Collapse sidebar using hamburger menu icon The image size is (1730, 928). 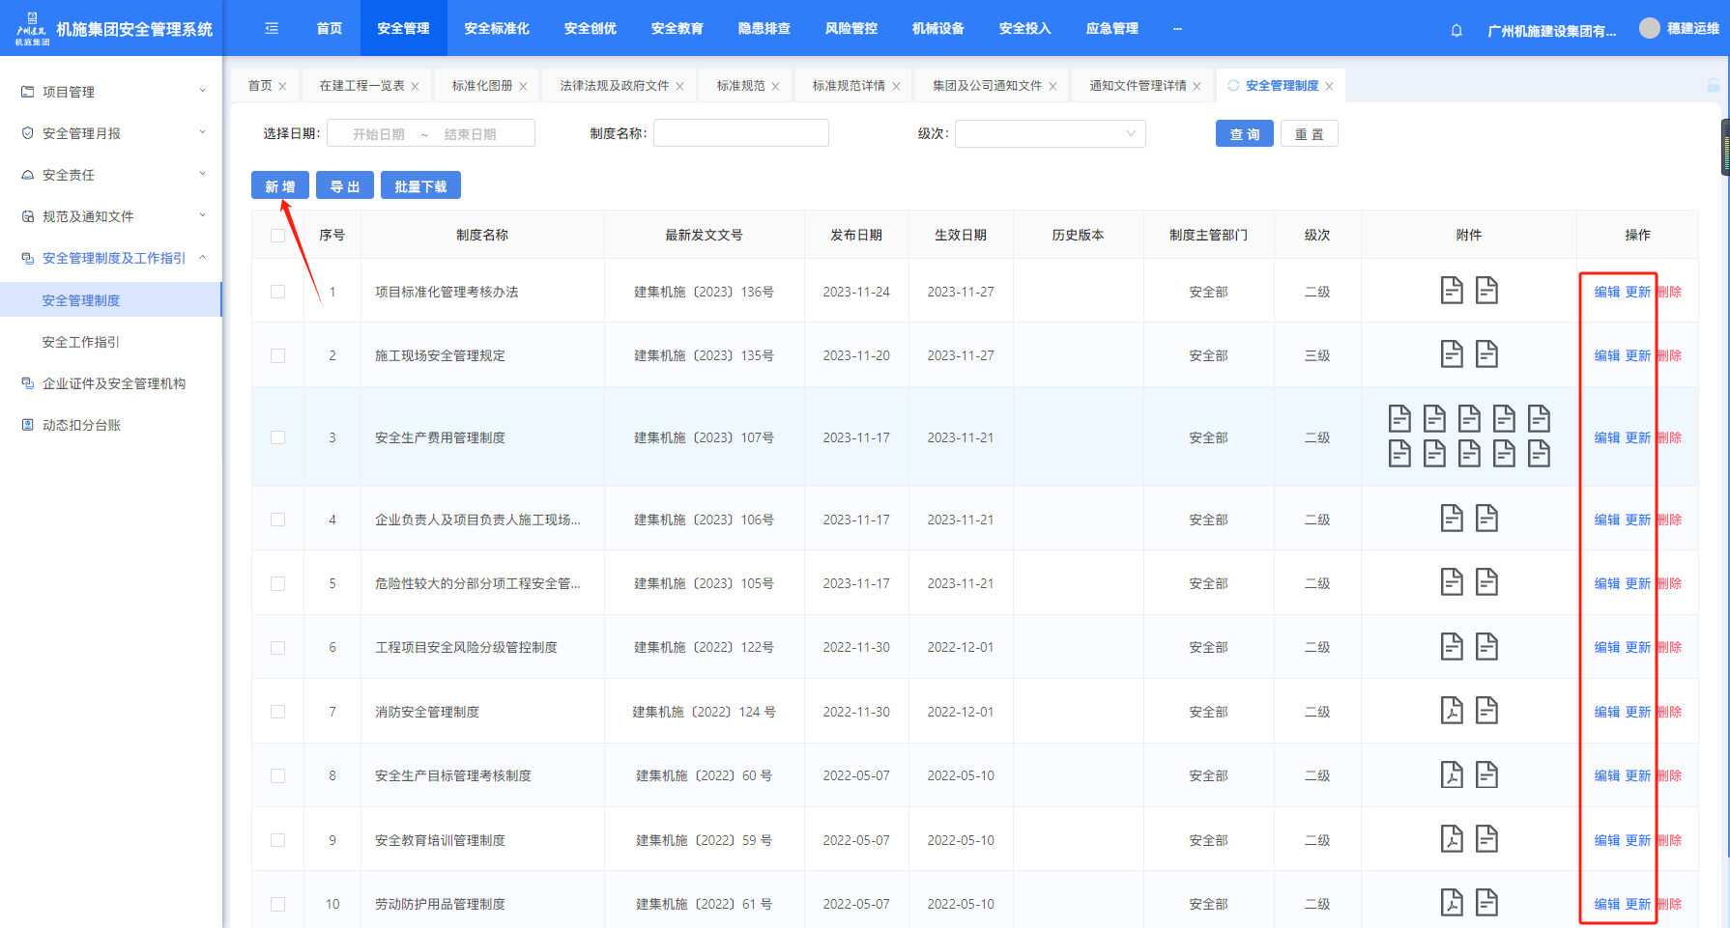tap(272, 29)
